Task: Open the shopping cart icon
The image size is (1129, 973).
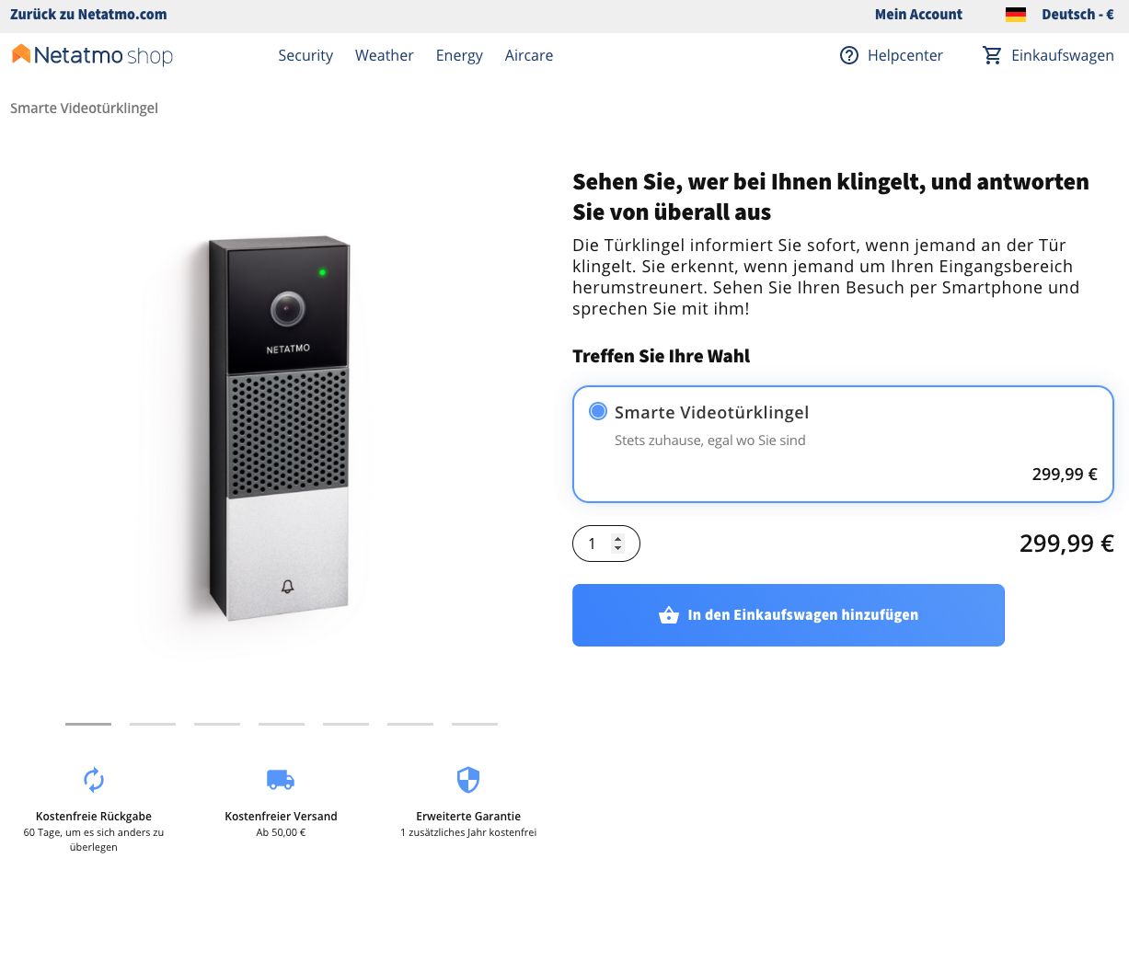Action: click(992, 55)
